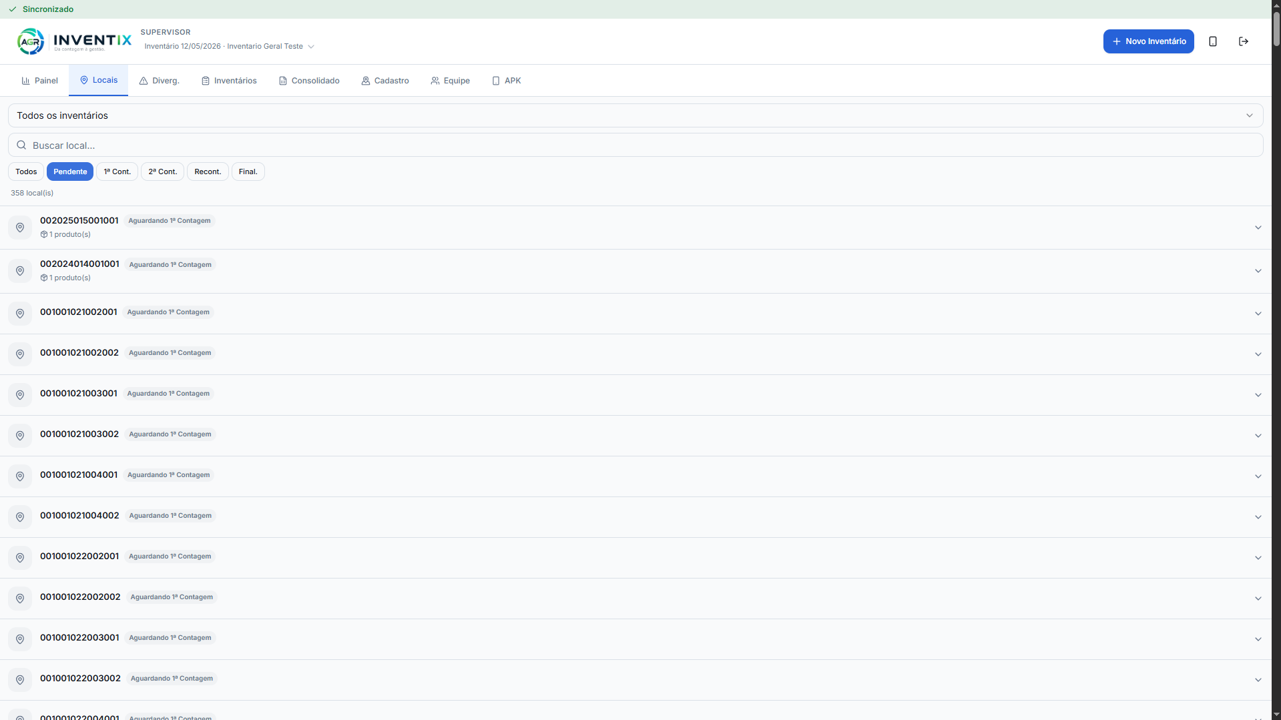Click the mobile device icon in header
Image resolution: width=1281 pixels, height=720 pixels.
click(1213, 41)
